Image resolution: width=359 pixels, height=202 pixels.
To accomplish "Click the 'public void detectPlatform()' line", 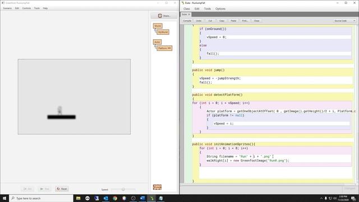I will click(x=217, y=95).
